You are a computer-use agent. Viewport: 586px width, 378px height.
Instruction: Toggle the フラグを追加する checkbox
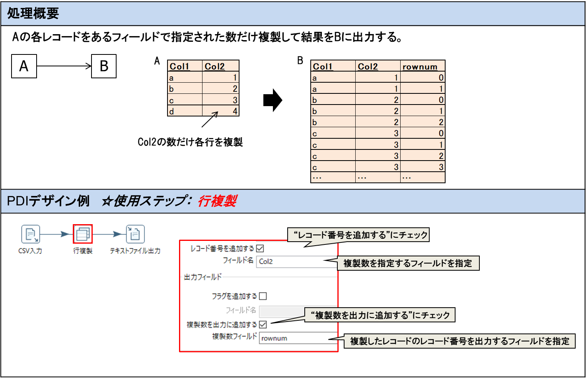coord(263,296)
